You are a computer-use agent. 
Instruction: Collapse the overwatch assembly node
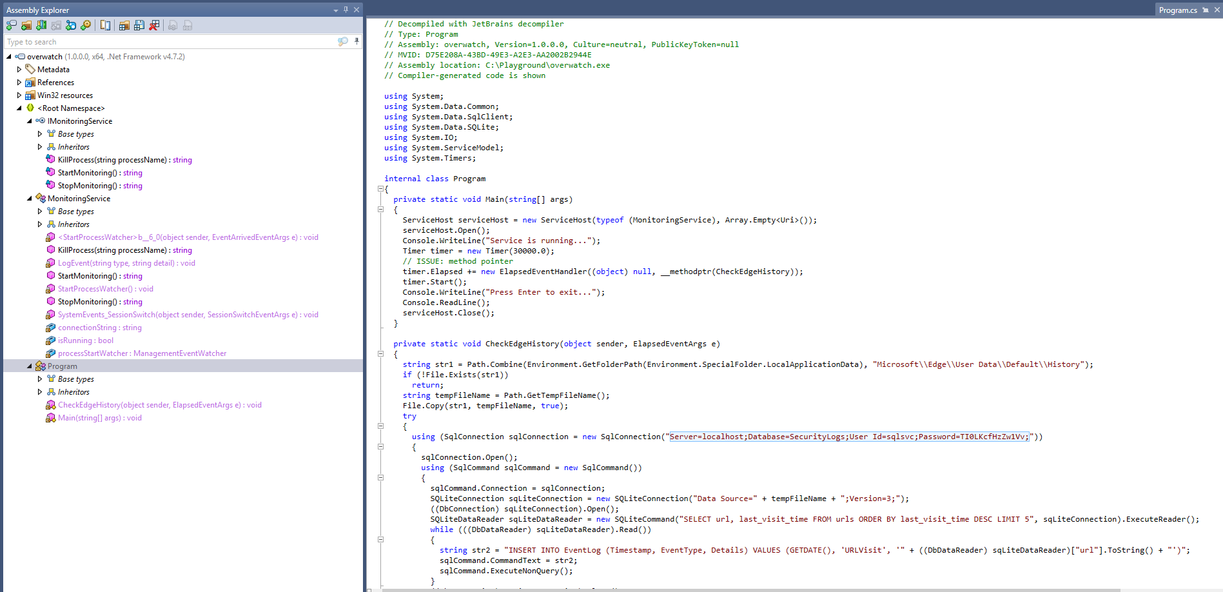(9, 57)
